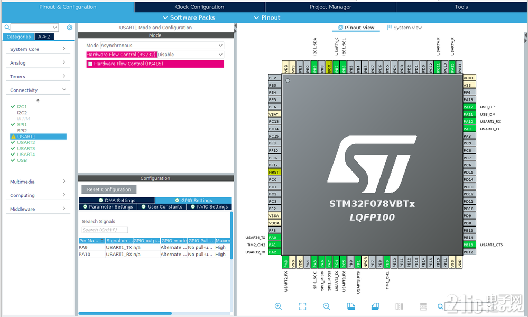Enable Hardware Flow Control (RS485) checkbox
Screen dimensions: 528x317
point(90,64)
